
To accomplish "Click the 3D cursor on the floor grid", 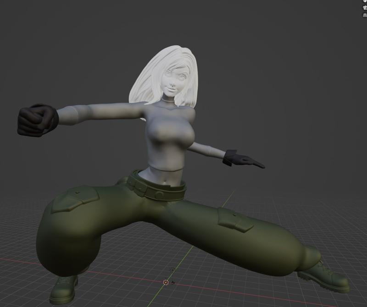I will point(166,282).
